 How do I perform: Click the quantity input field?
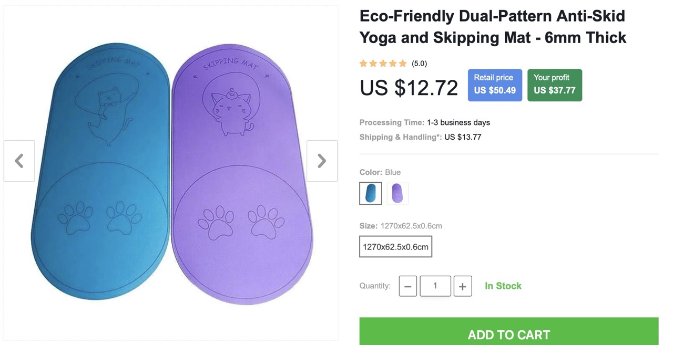pos(435,286)
